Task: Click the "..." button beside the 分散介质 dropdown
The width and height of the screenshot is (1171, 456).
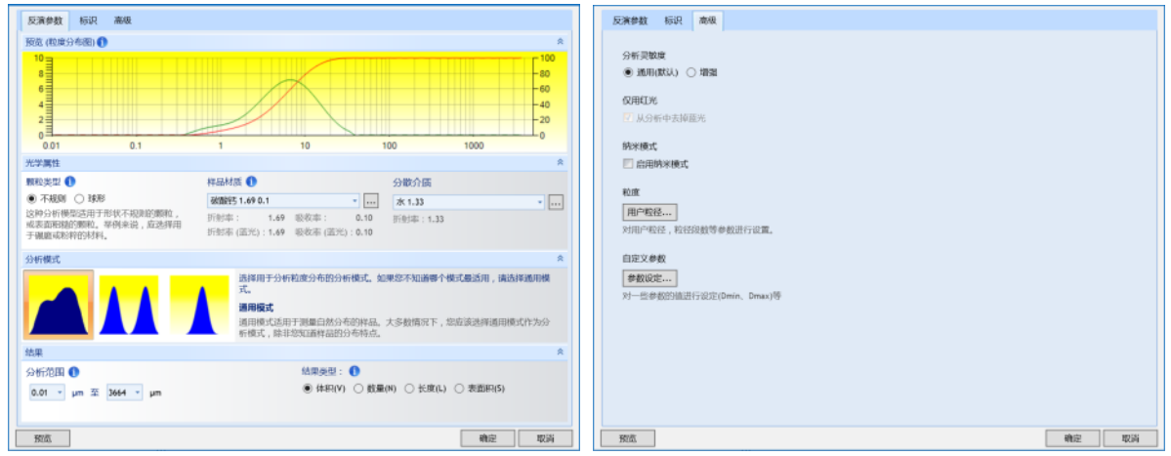Action: [x=556, y=202]
